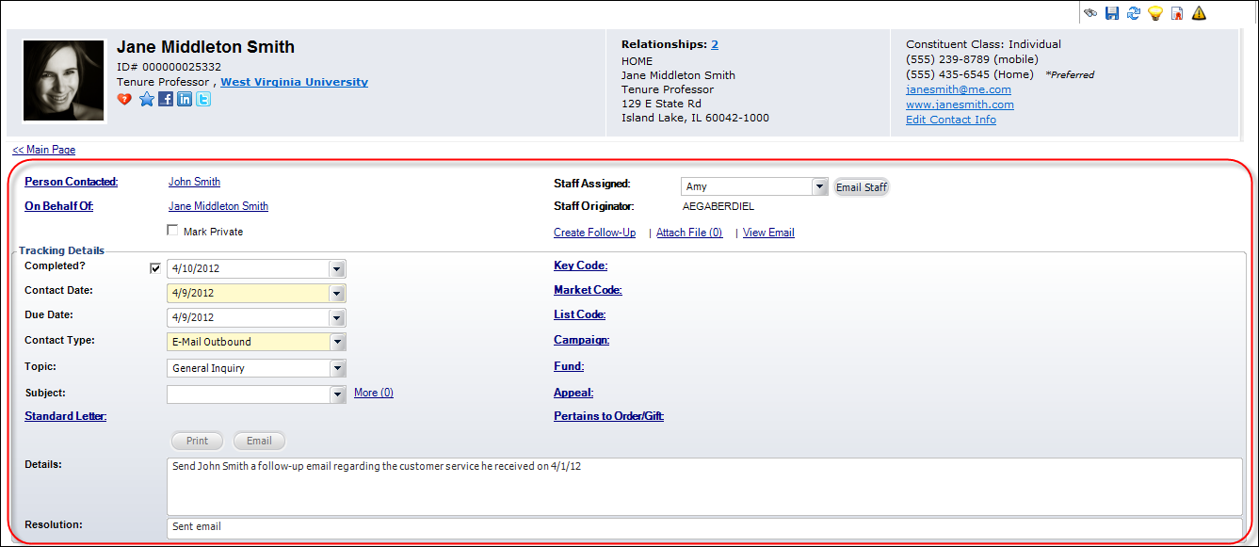Open Jane's Facebook profile icon
Viewport: 1259px width, 547px height.
coord(166,99)
